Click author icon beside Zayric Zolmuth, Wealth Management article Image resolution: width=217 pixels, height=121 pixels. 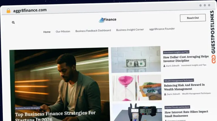(x=165, y=94)
